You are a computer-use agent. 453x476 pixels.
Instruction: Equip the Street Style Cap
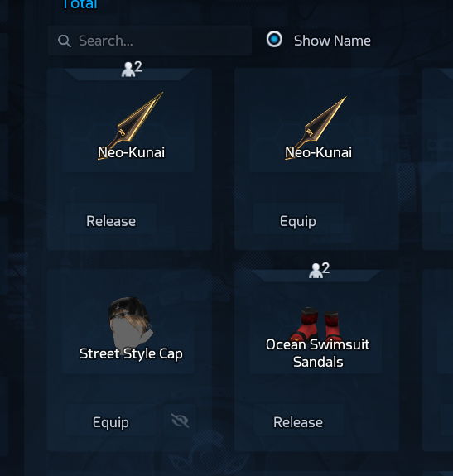click(x=111, y=422)
